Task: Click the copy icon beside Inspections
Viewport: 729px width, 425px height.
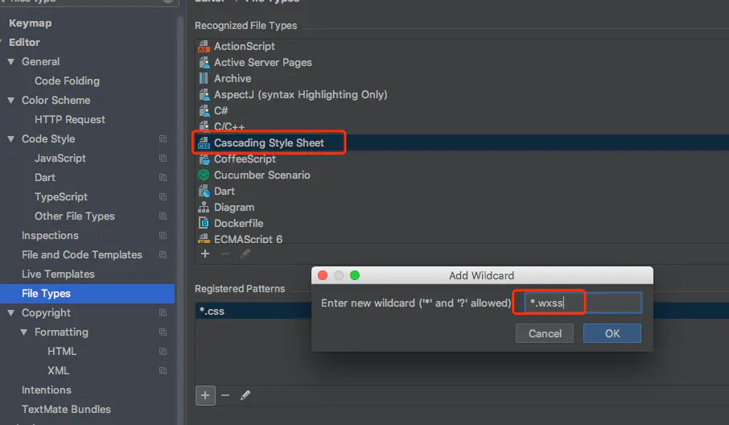Action: pos(163,236)
